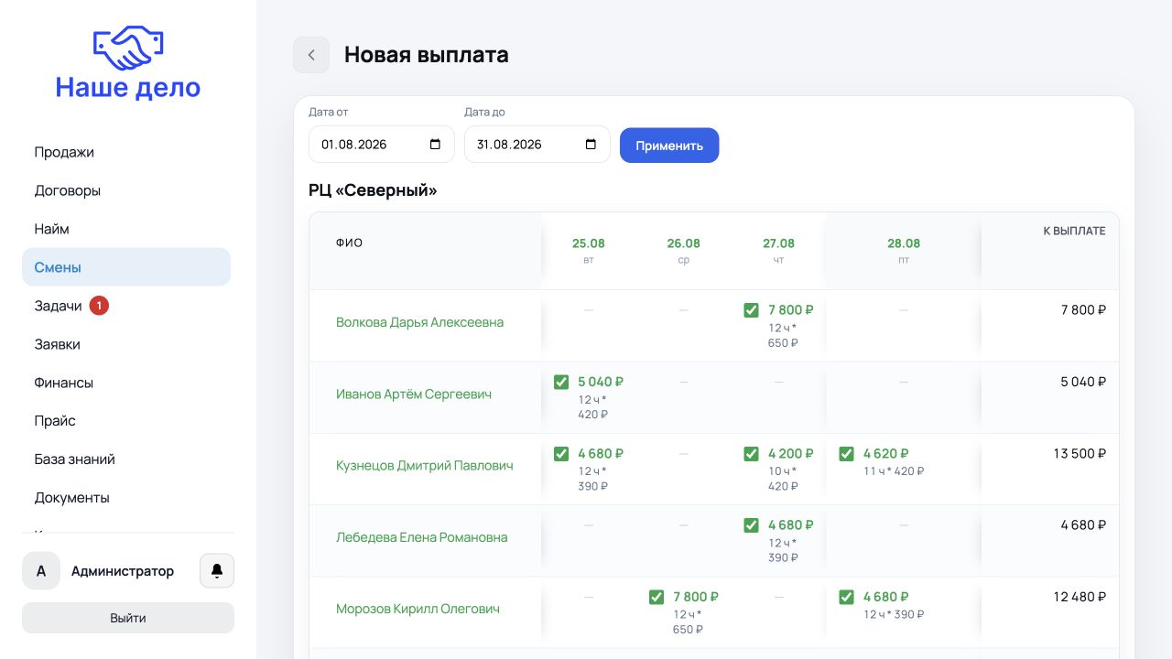Screen dimensions: 1172x659
Task: Uncheck Иванов's 5 040 ₽ shift checkbox
Action: (x=561, y=382)
